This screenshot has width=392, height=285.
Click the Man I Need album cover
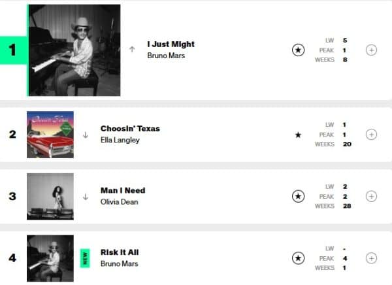[x=50, y=196]
